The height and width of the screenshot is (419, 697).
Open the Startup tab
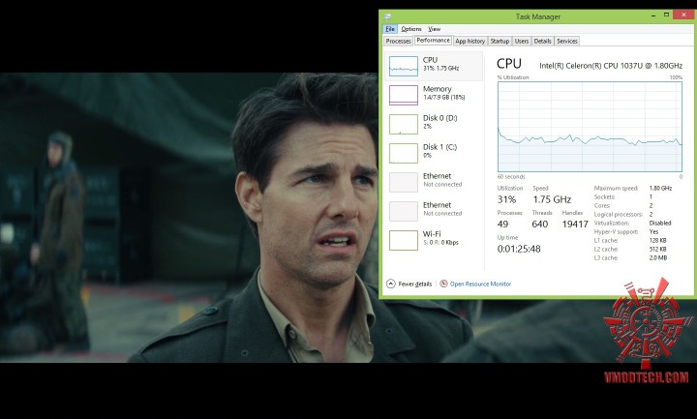pyautogui.click(x=500, y=41)
